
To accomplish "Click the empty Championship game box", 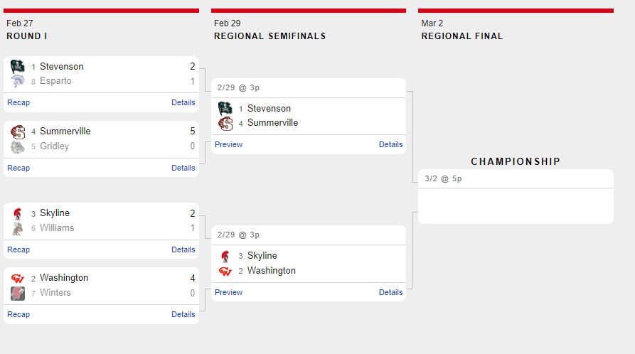I will click(516, 205).
